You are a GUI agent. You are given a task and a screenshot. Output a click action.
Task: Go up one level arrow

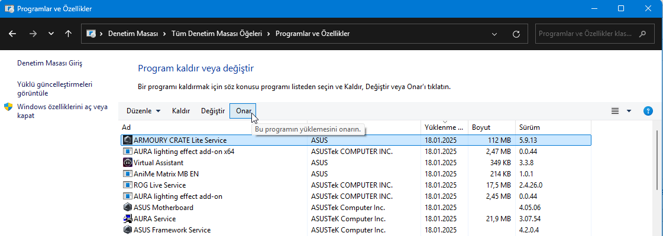tap(68, 34)
